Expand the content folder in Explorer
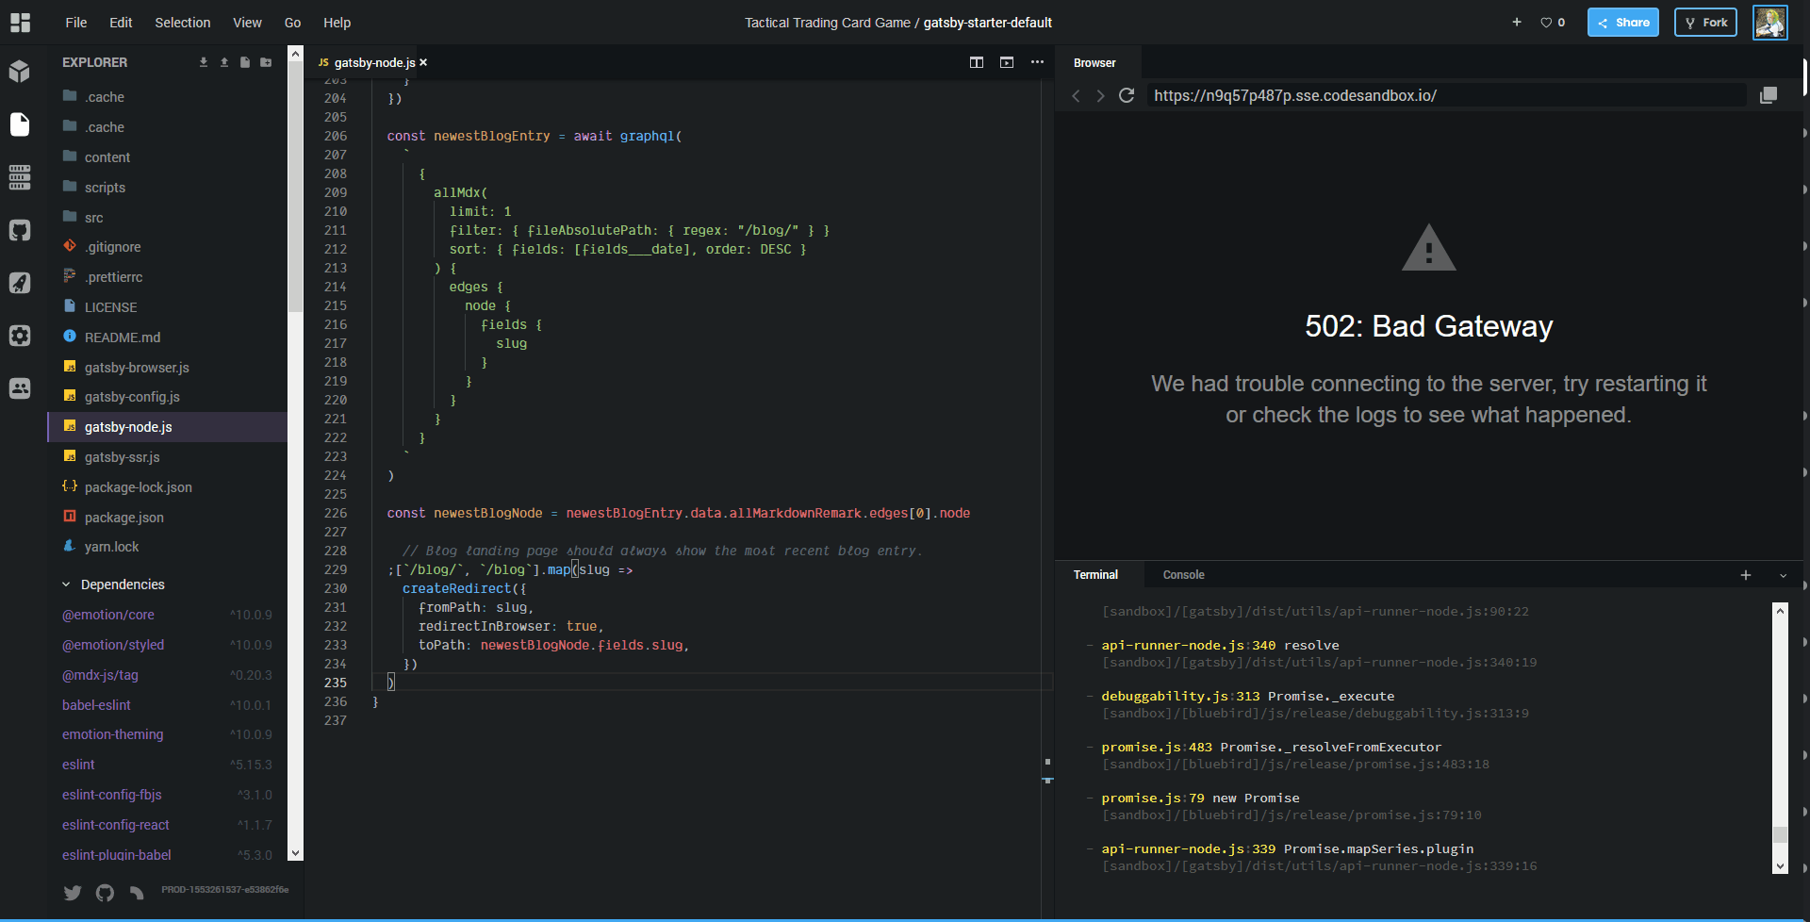1810x922 pixels. click(108, 157)
